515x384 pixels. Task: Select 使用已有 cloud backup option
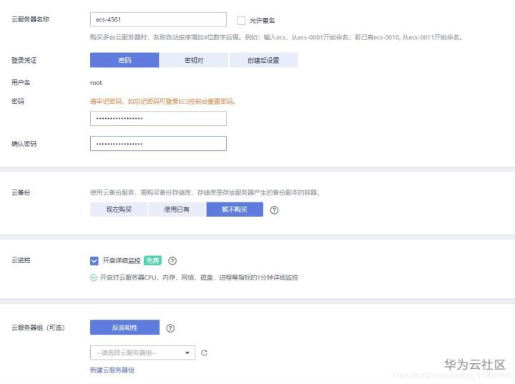click(177, 210)
